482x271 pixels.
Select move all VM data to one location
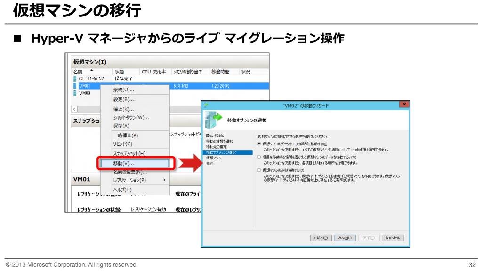point(259,144)
